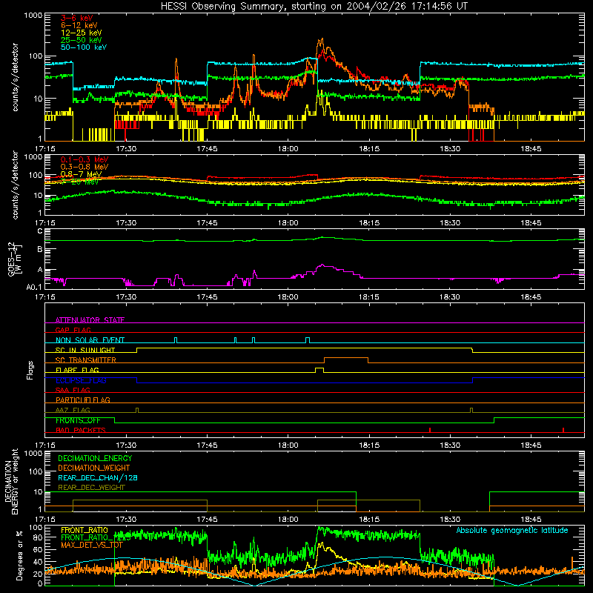Click the blue ECLIPSE_FLAG label
The image size is (593, 593).
pos(81,380)
